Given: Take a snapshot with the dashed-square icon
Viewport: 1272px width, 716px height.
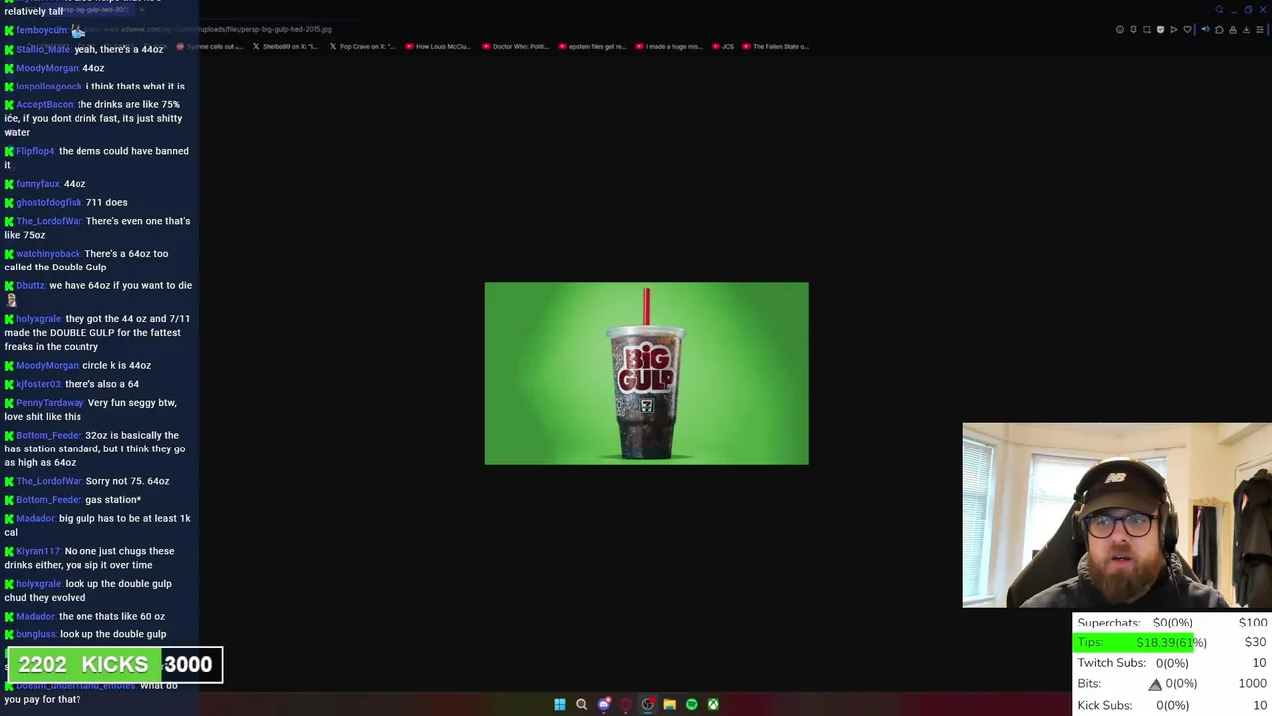Looking at the screenshot, I should coord(1147,30).
